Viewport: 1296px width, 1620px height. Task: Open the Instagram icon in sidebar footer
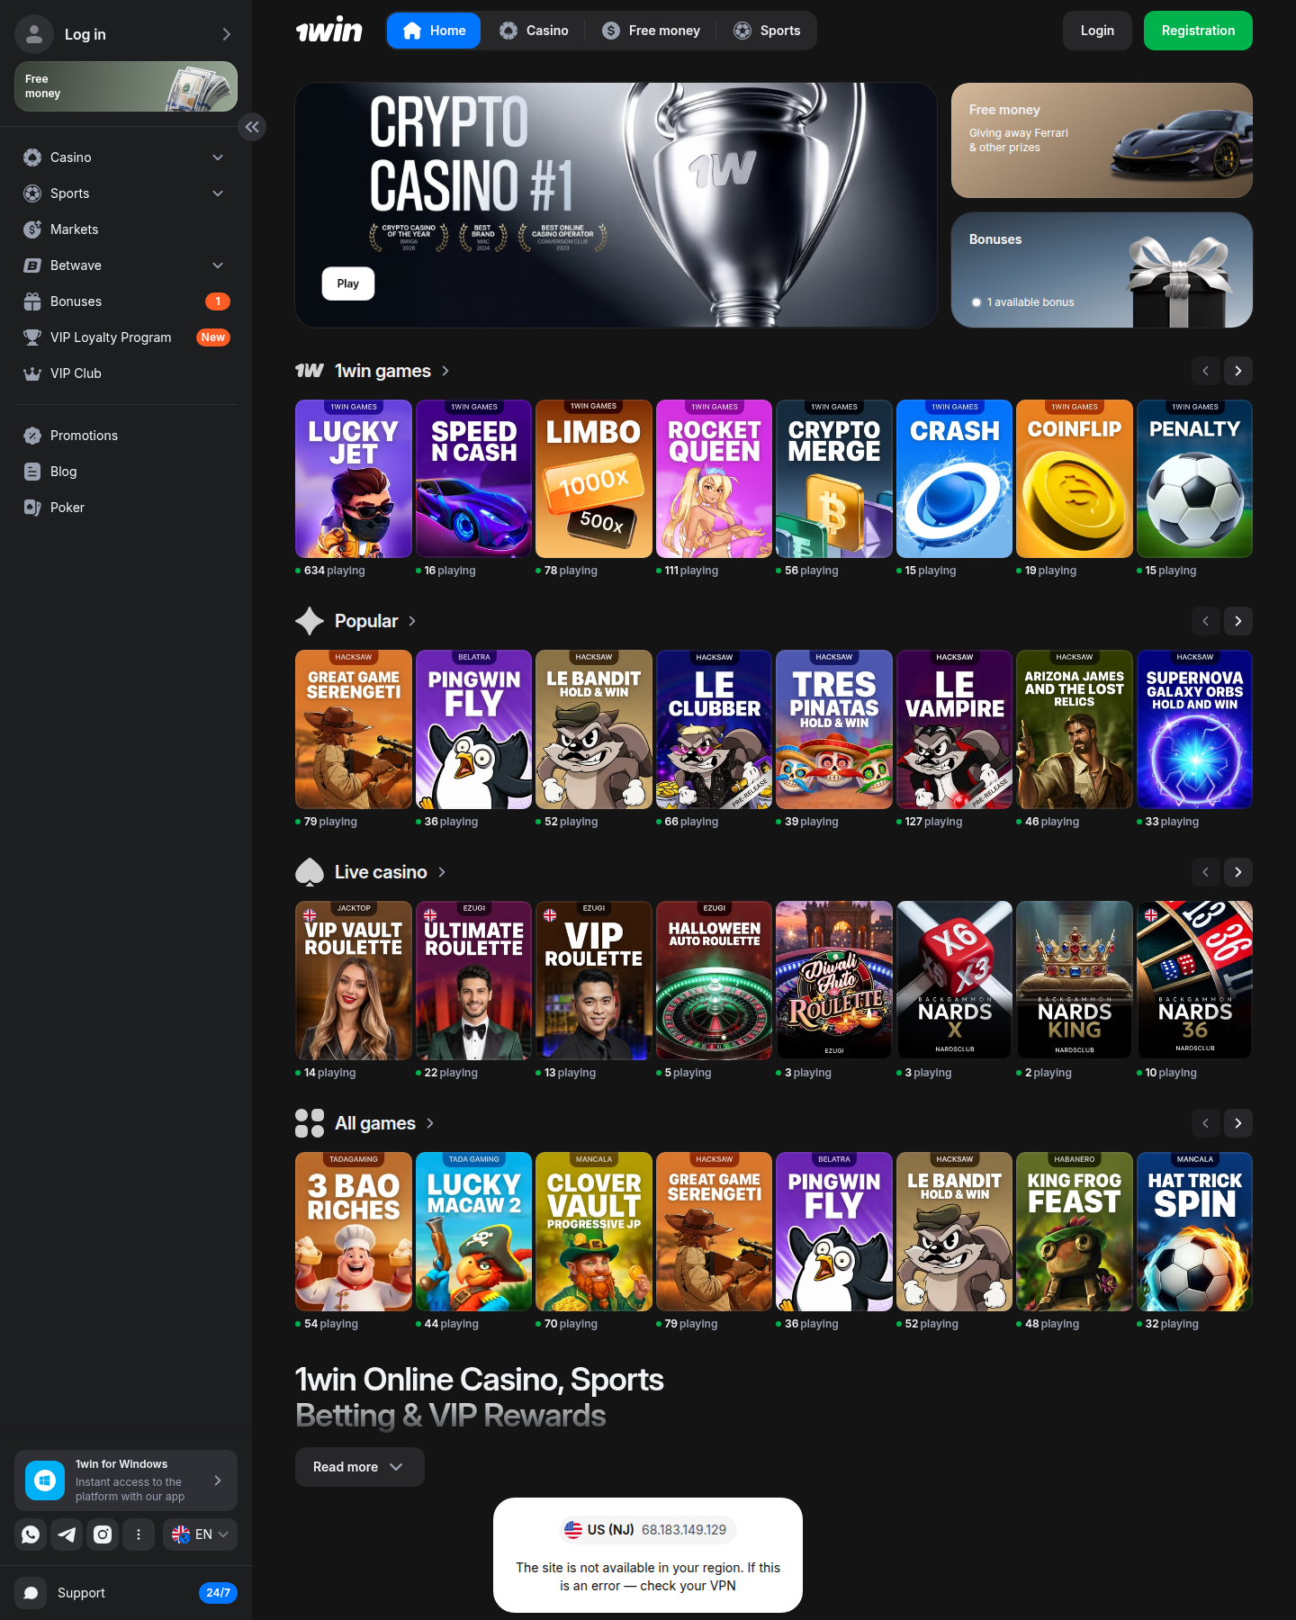coord(103,1534)
